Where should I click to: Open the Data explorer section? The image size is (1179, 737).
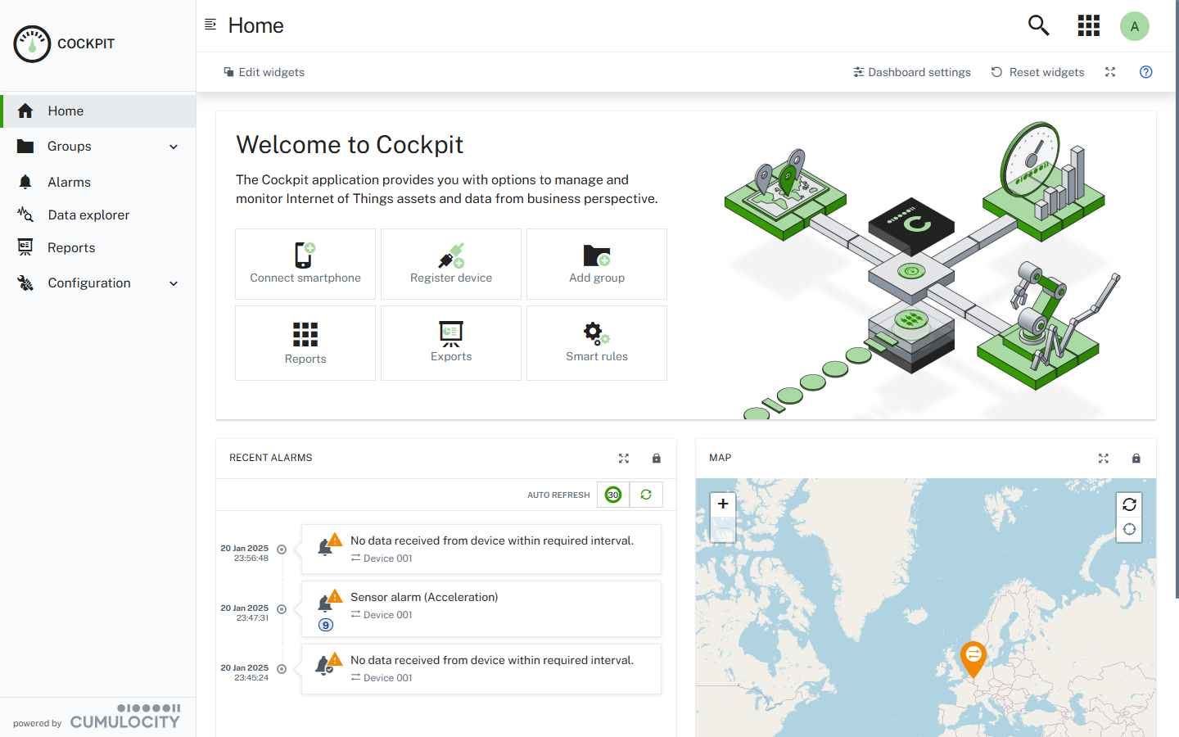tap(88, 215)
